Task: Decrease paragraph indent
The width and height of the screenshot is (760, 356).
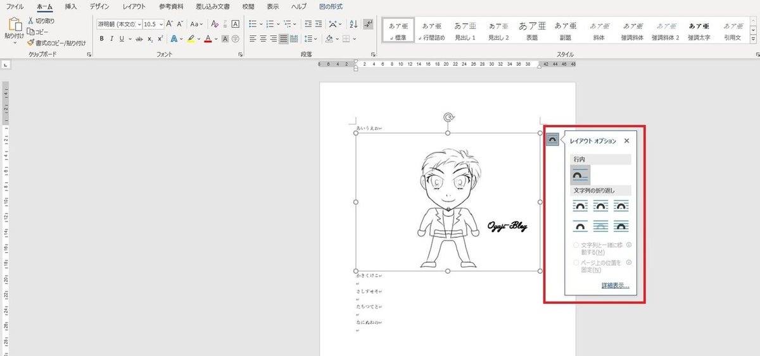Action: [308, 24]
